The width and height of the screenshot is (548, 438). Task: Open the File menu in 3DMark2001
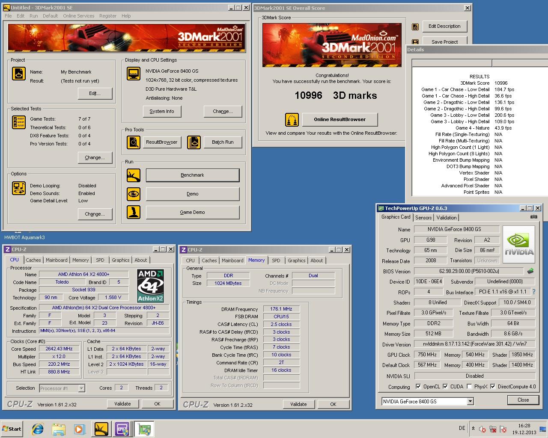(x=8, y=16)
